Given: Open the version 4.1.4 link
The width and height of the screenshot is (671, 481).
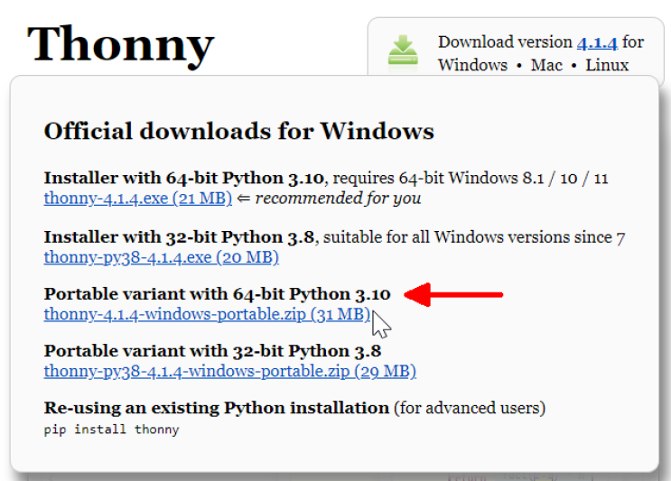Looking at the screenshot, I should (x=597, y=42).
